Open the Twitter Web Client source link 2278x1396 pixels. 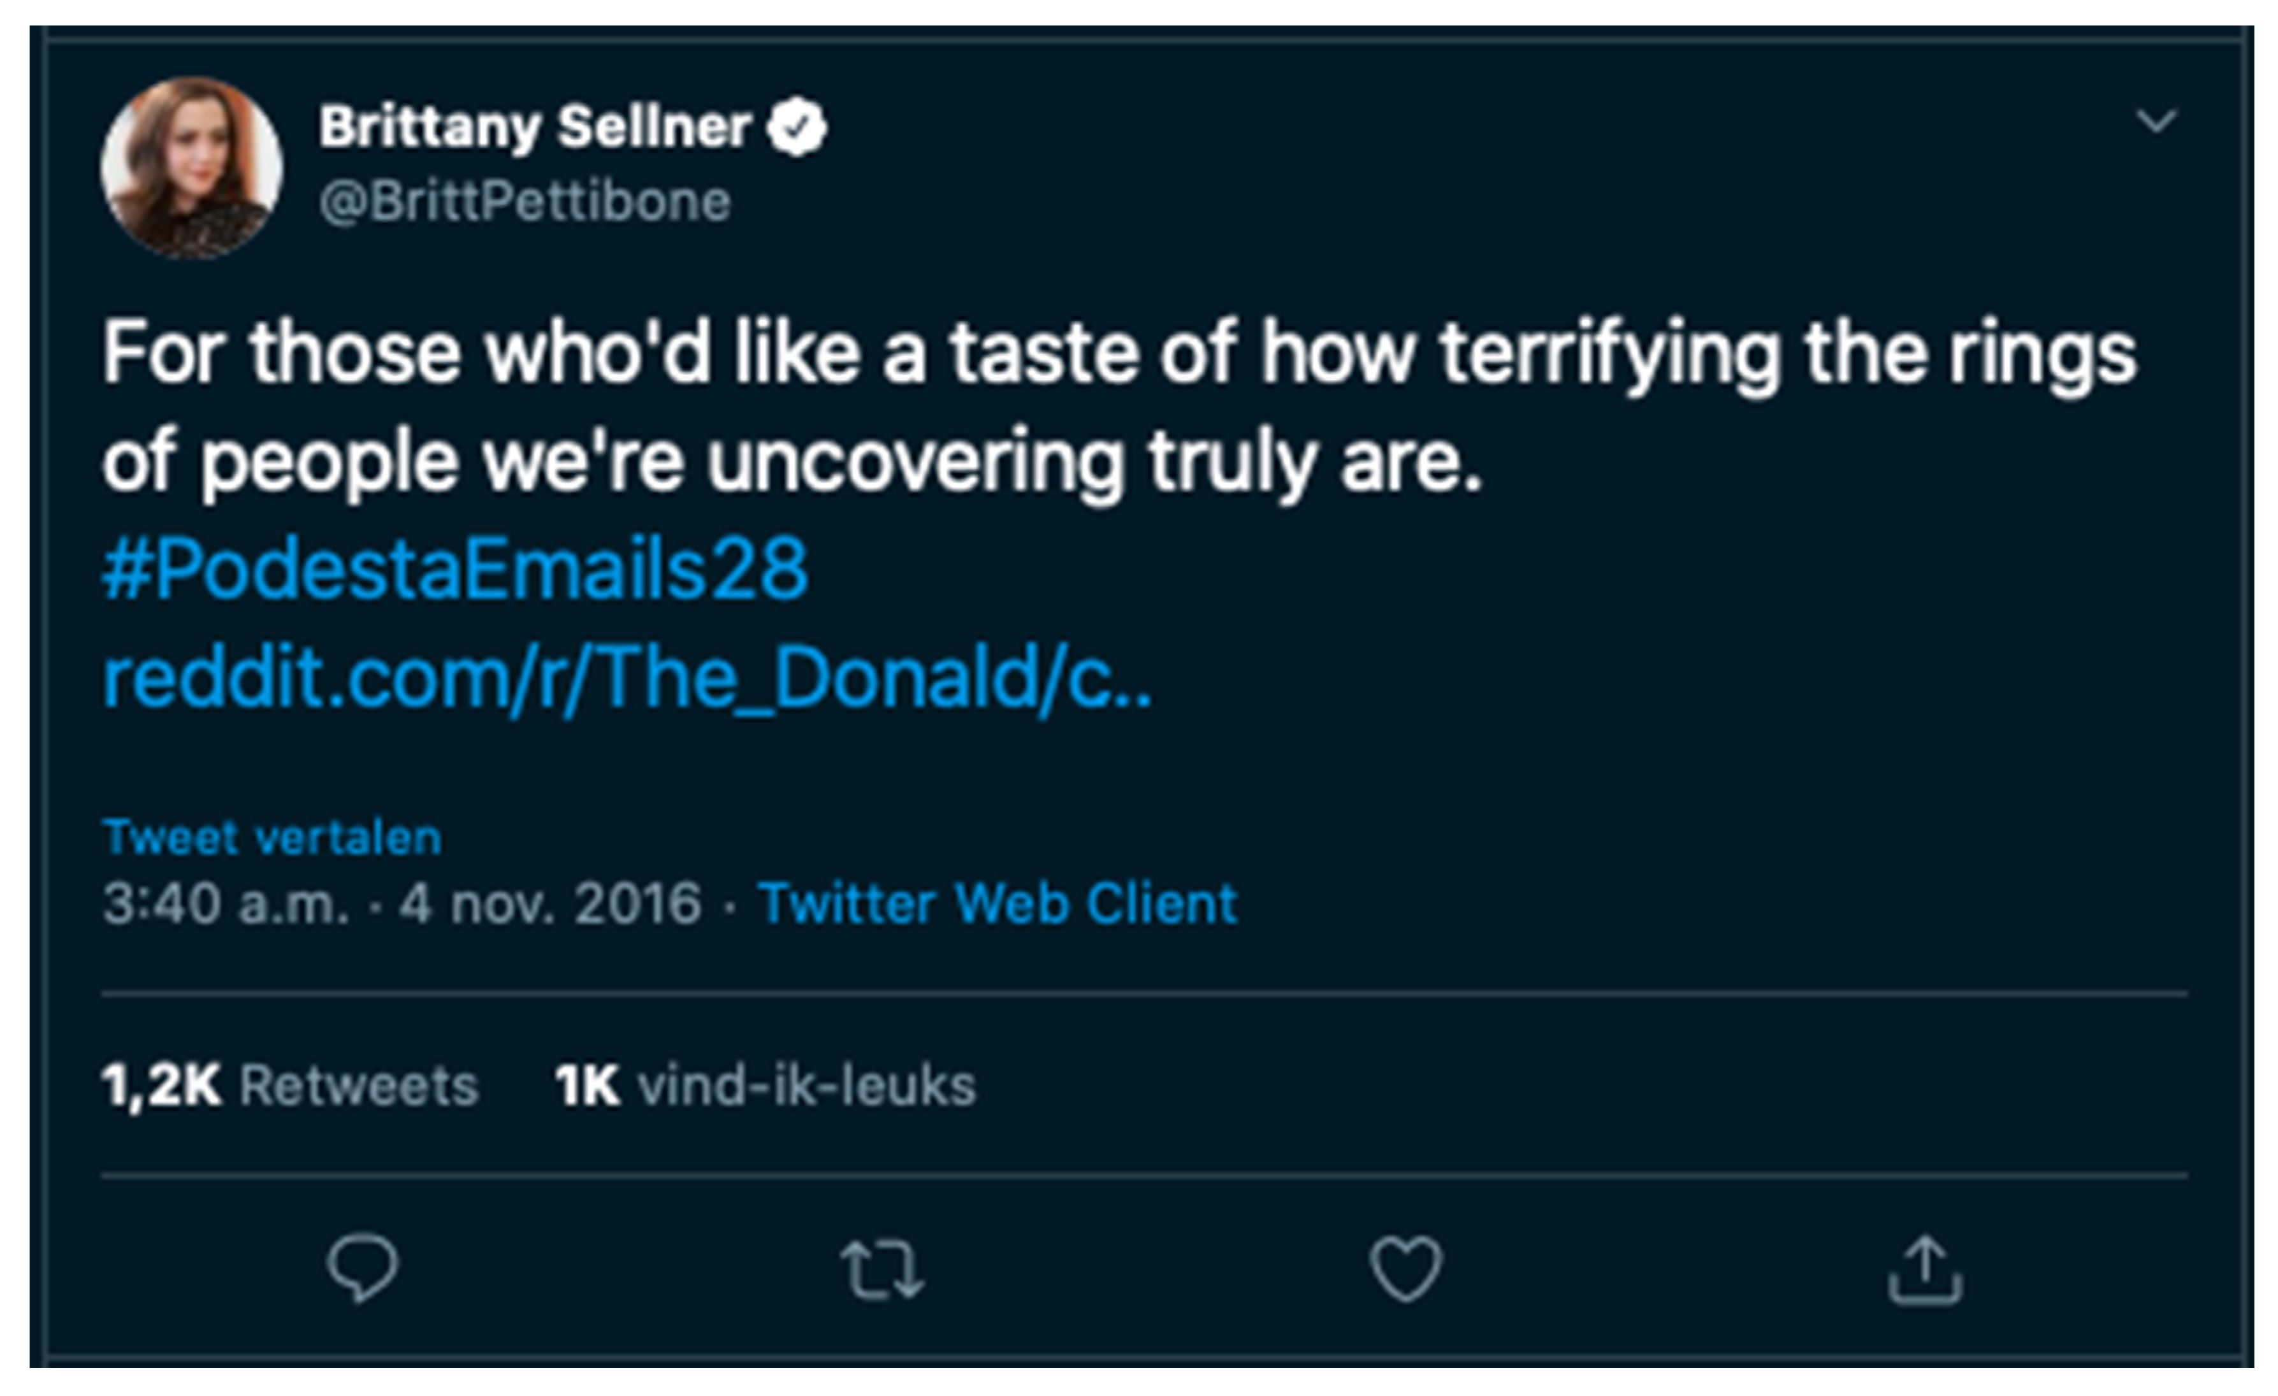[998, 903]
